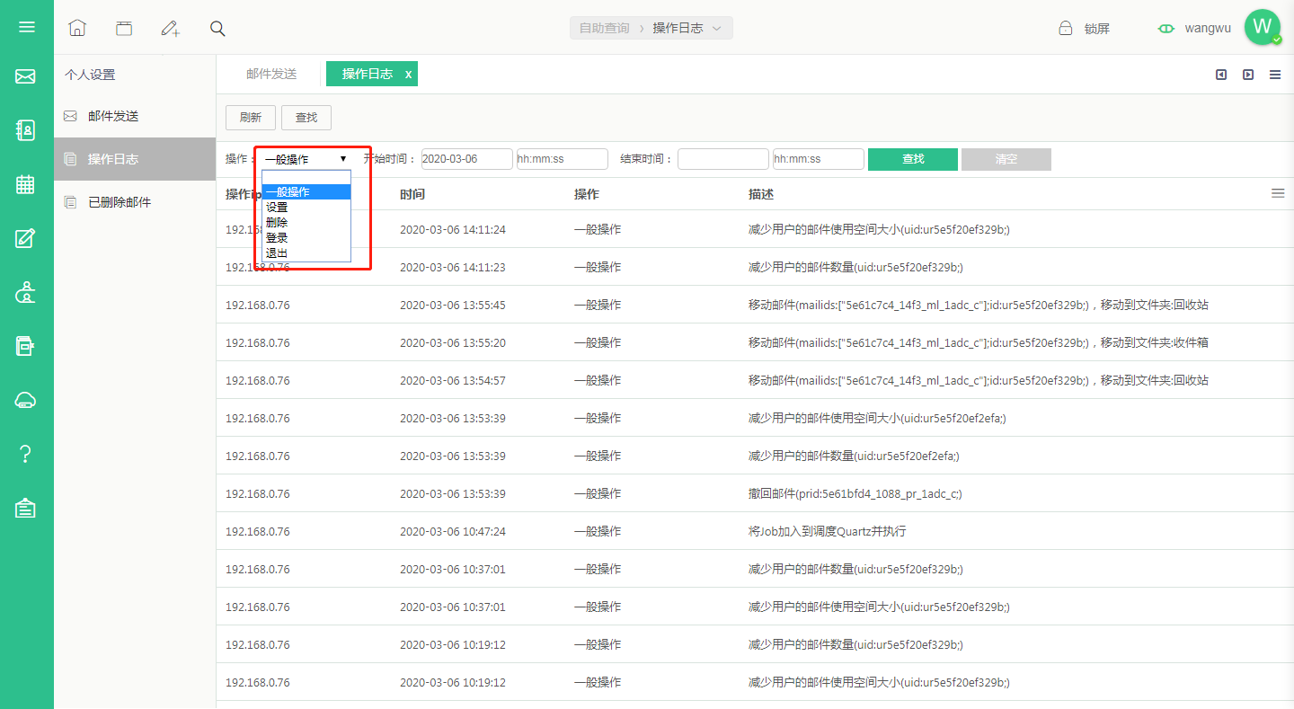
Task: Click the magnifier search icon in the top bar
Action: [x=217, y=28]
